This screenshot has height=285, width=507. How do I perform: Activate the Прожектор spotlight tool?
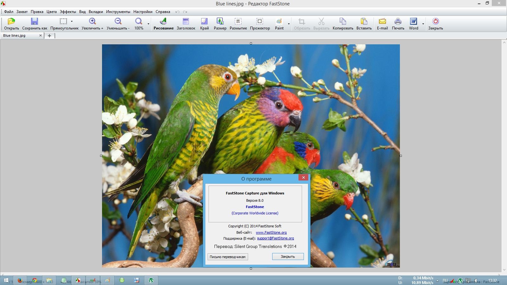click(x=260, y=22)
